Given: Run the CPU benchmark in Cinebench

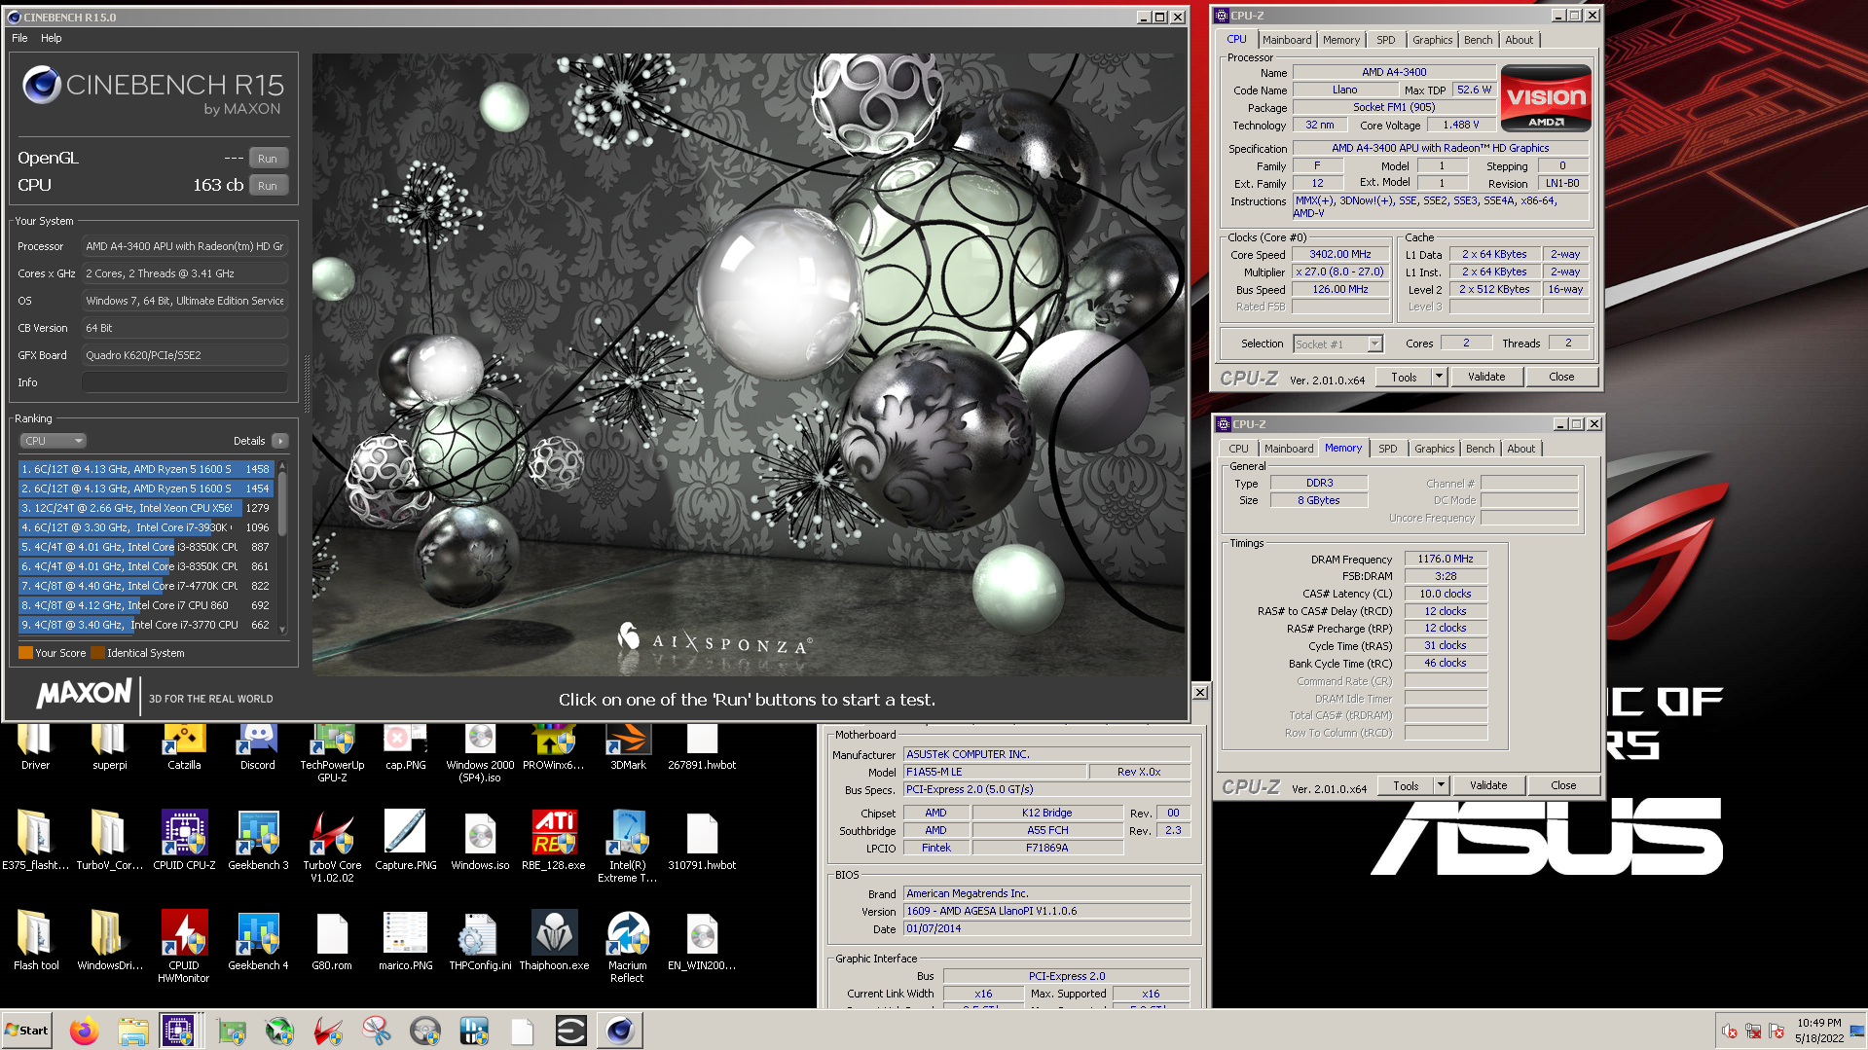Looking at the screenshot, I should [268, 186].
